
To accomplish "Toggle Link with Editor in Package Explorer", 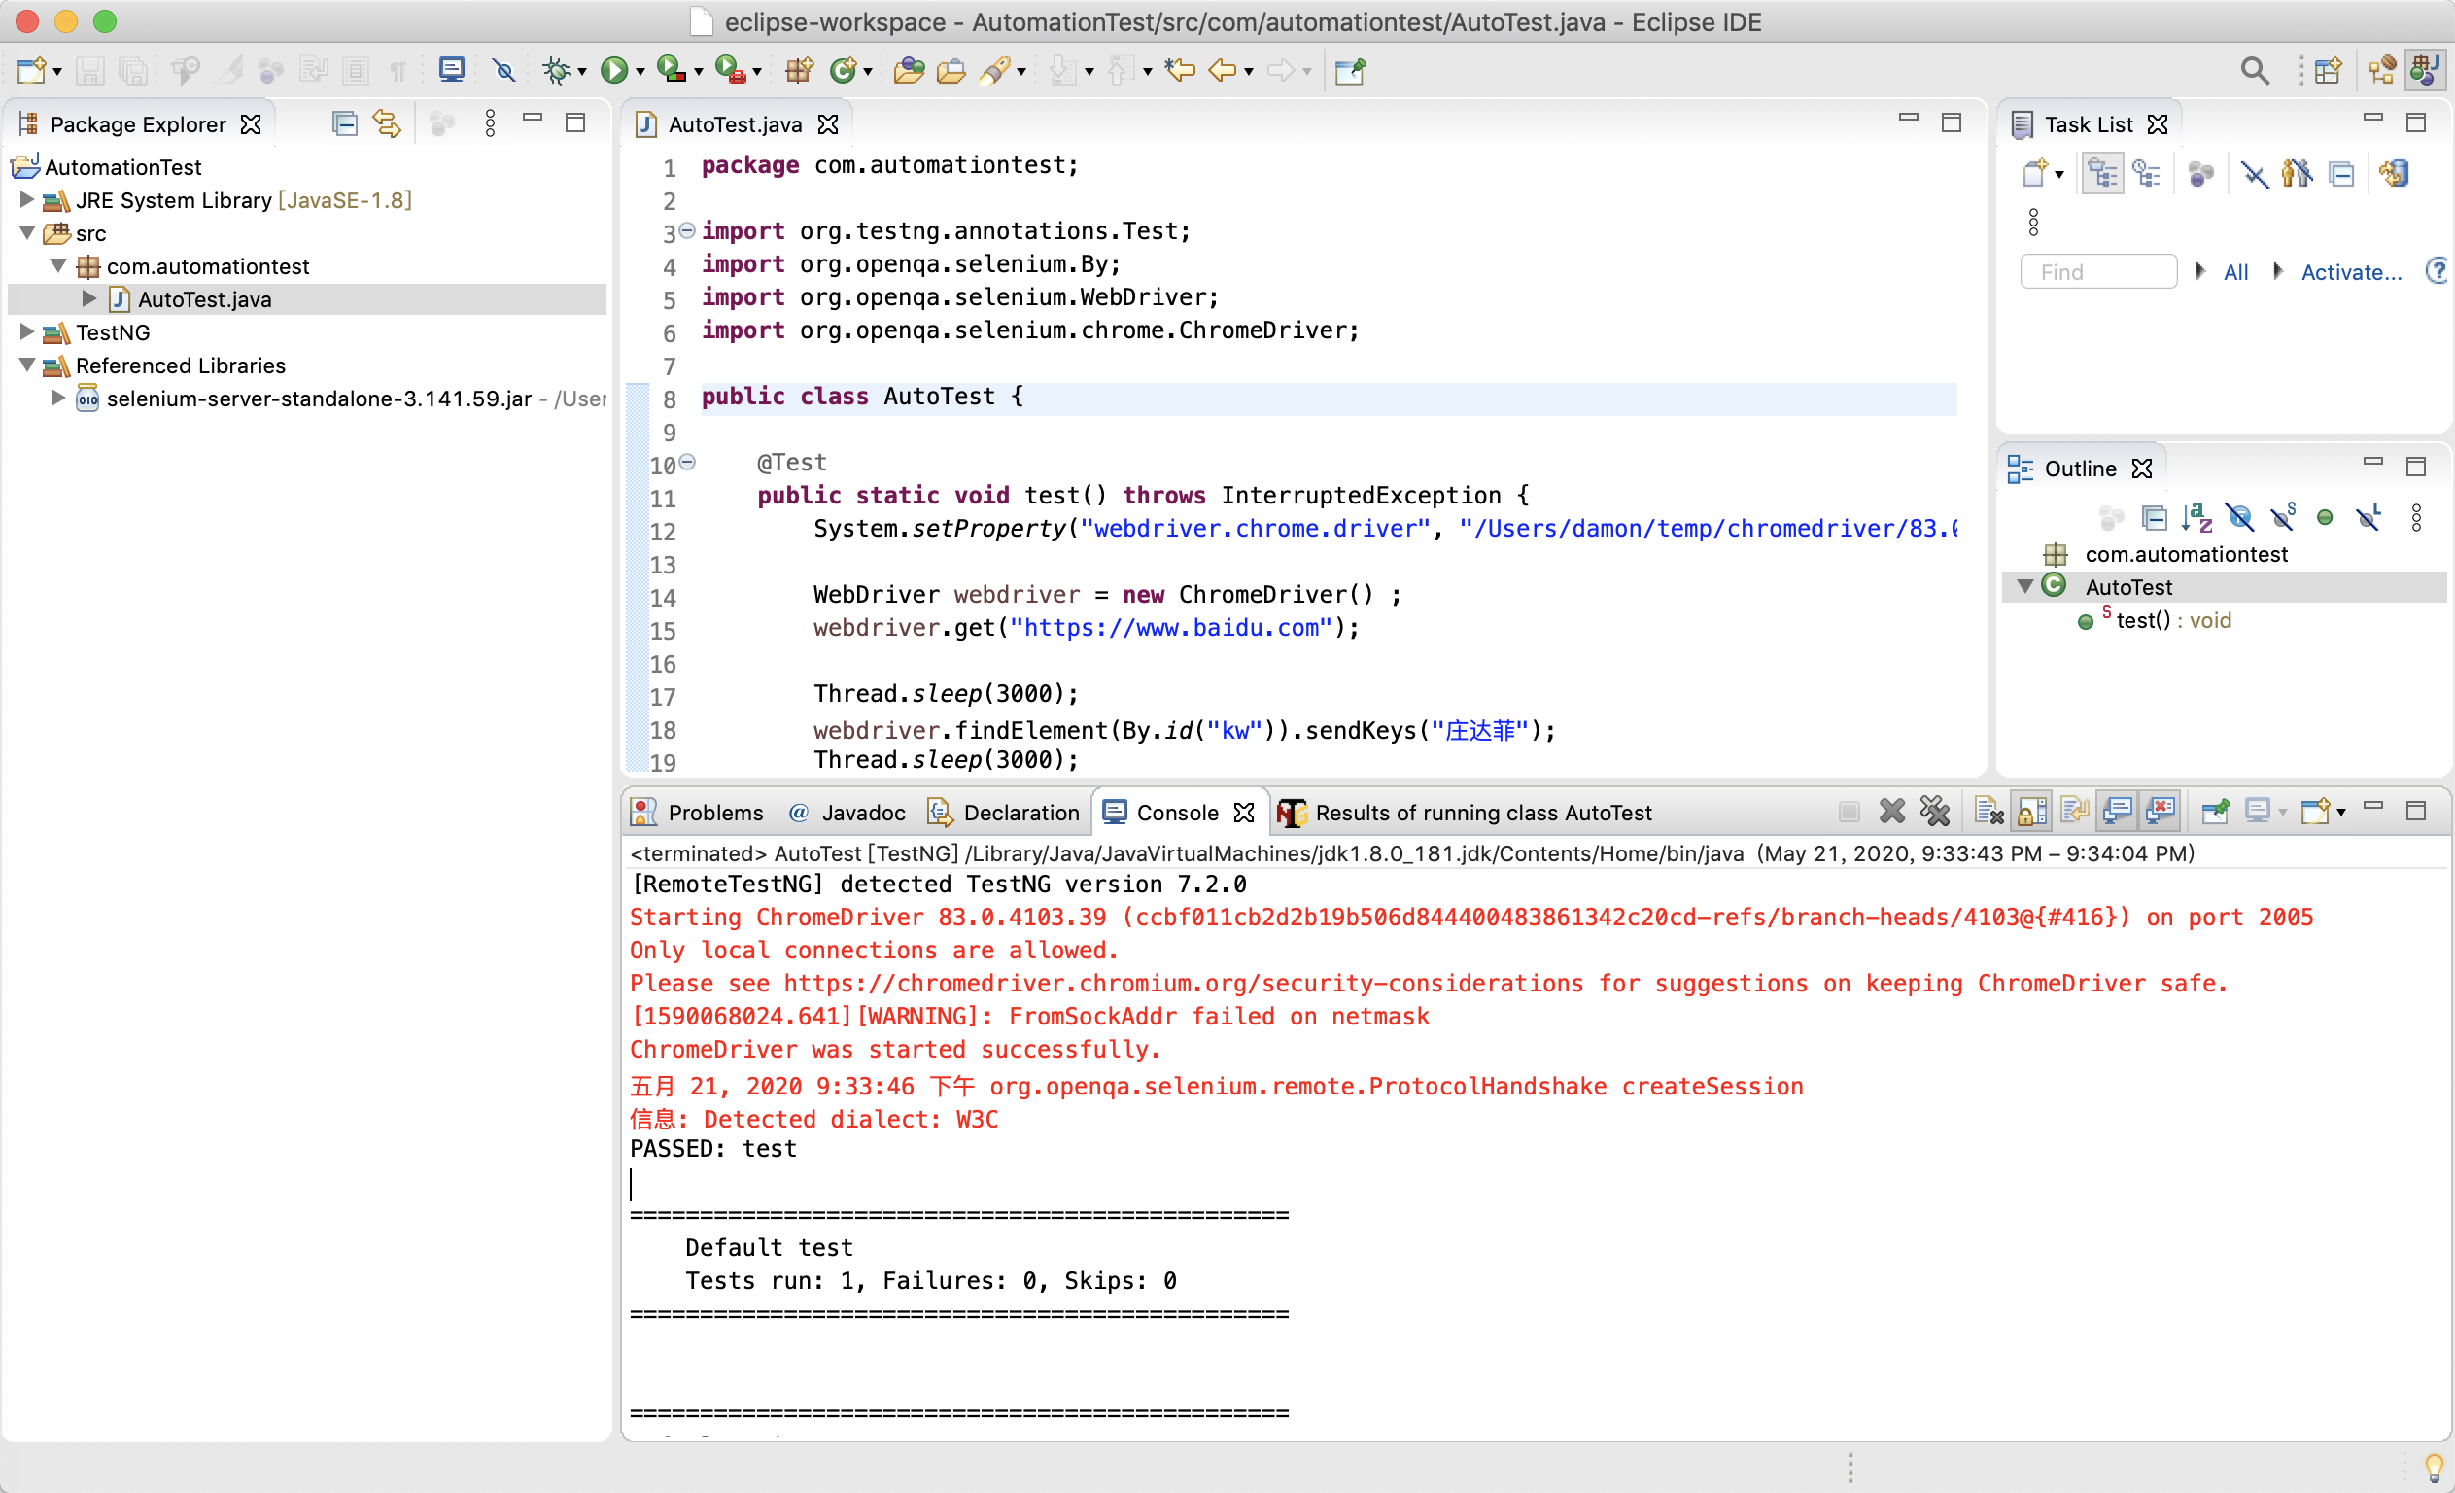I will tap(387, 123).
